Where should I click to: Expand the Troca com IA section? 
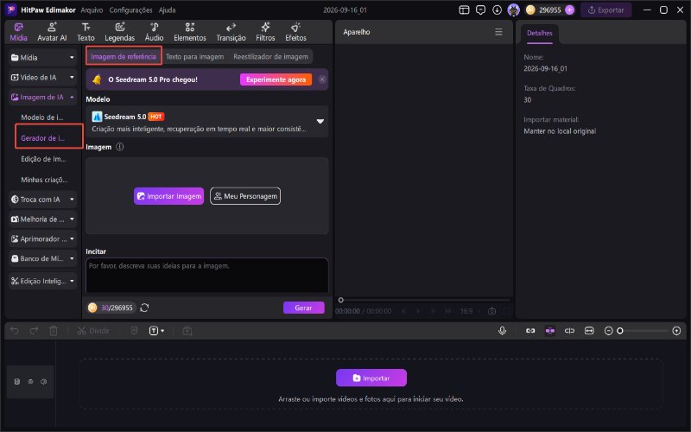point(42,200)
